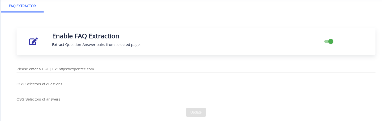The width and height of the screenshot is (382, 121).
Task: Select the CSS Selectors of answers field
Action: 196,99
